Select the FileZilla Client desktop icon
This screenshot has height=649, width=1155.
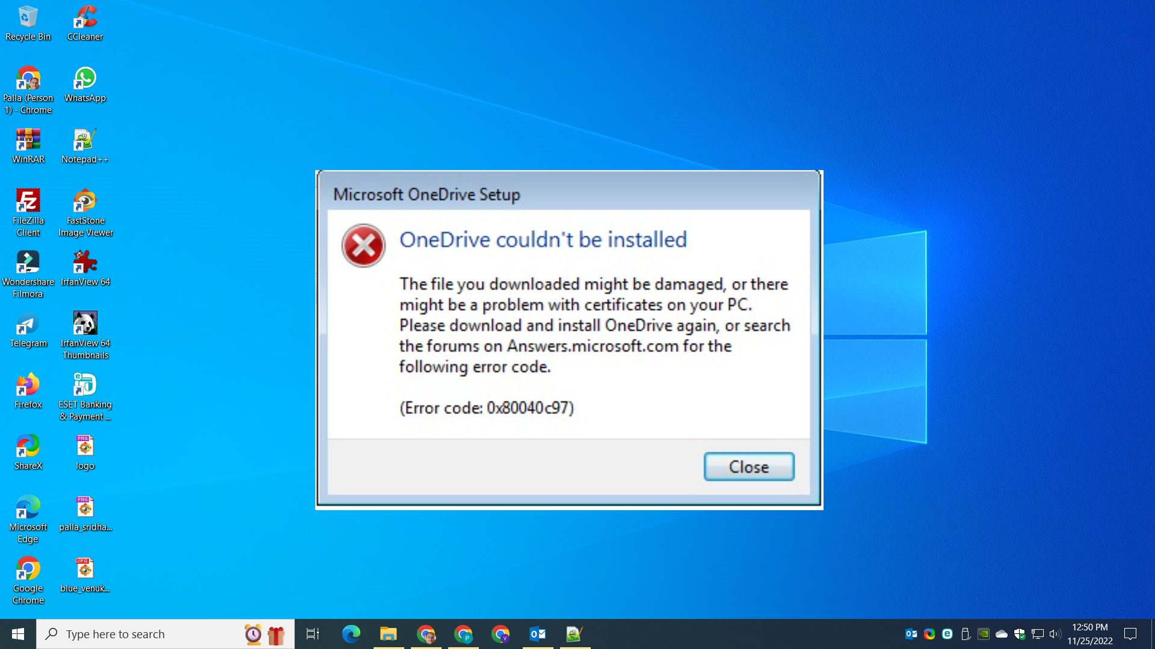click(x=28, y=214)
